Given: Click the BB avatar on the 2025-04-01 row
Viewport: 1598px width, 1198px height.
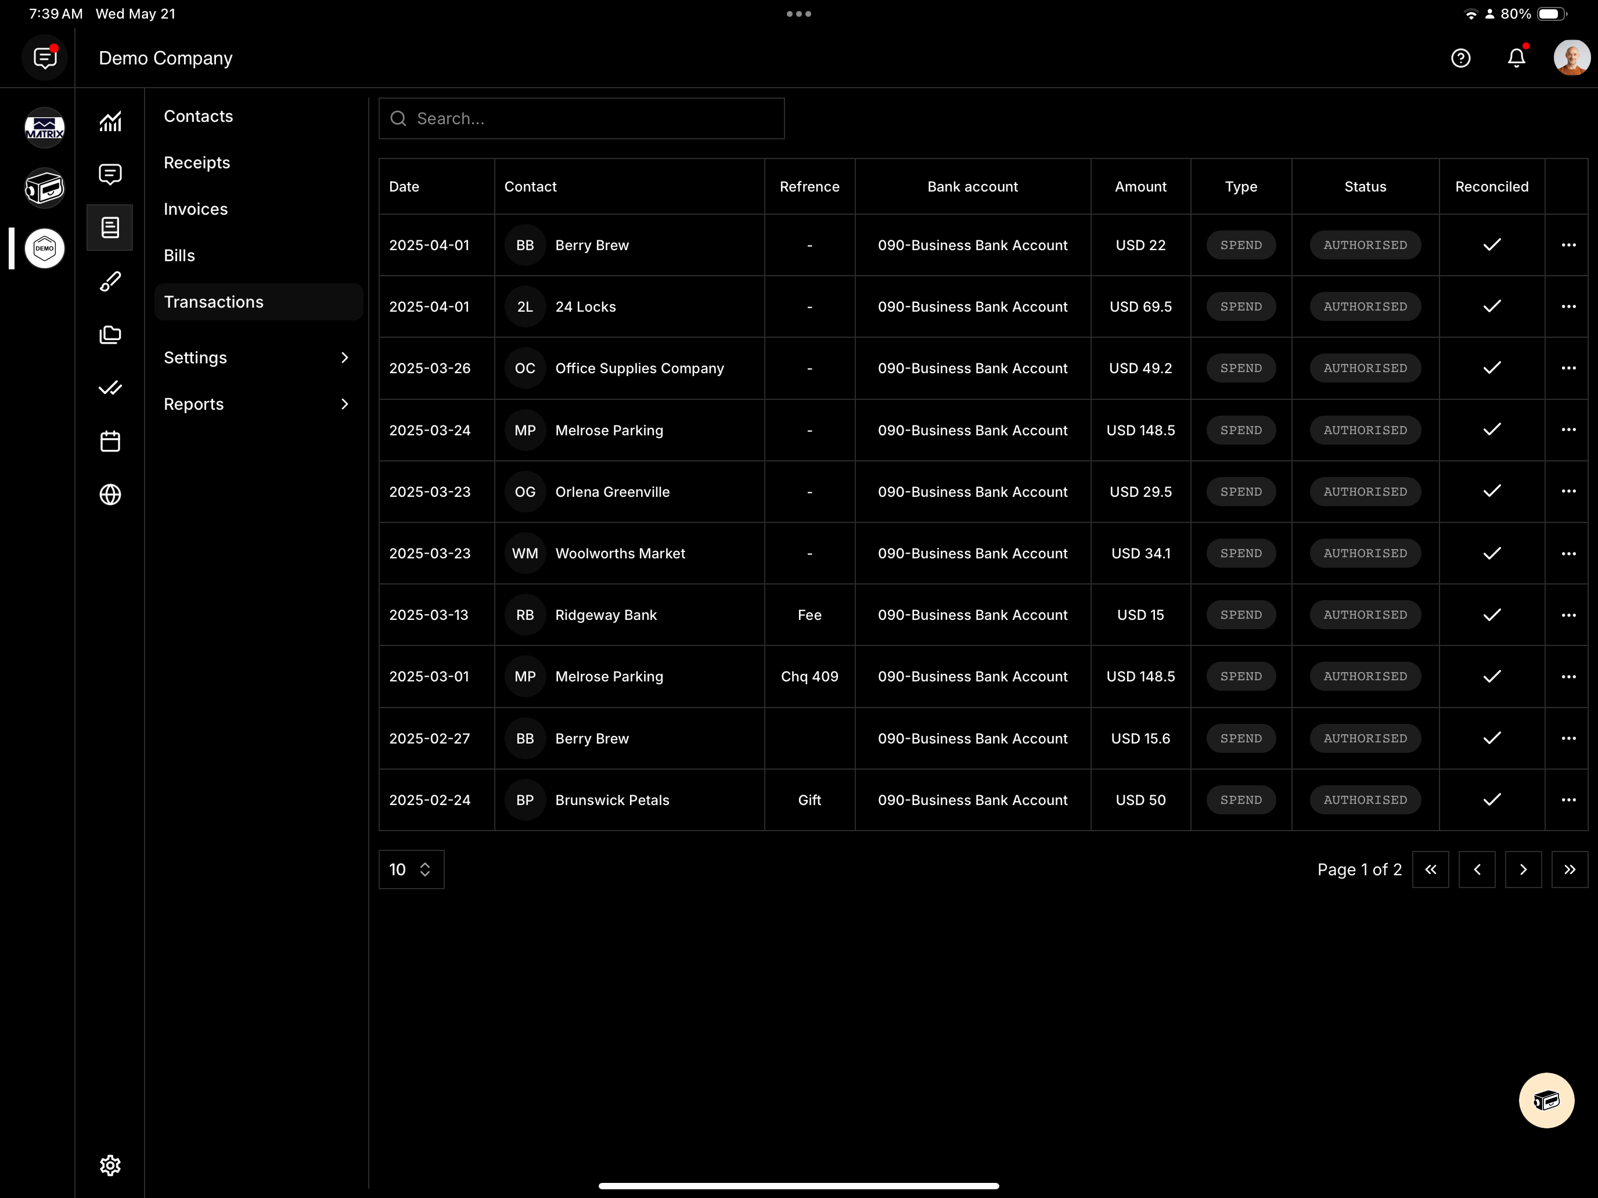Looking at the screenshot, I should click(x=525, y=245).
